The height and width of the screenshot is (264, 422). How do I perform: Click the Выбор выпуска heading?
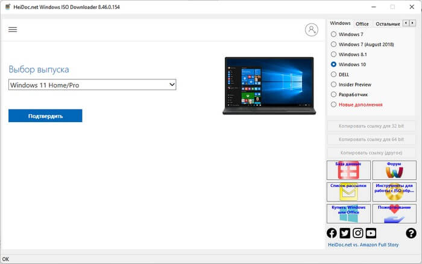pyautogui.click(x=39, y=69)
